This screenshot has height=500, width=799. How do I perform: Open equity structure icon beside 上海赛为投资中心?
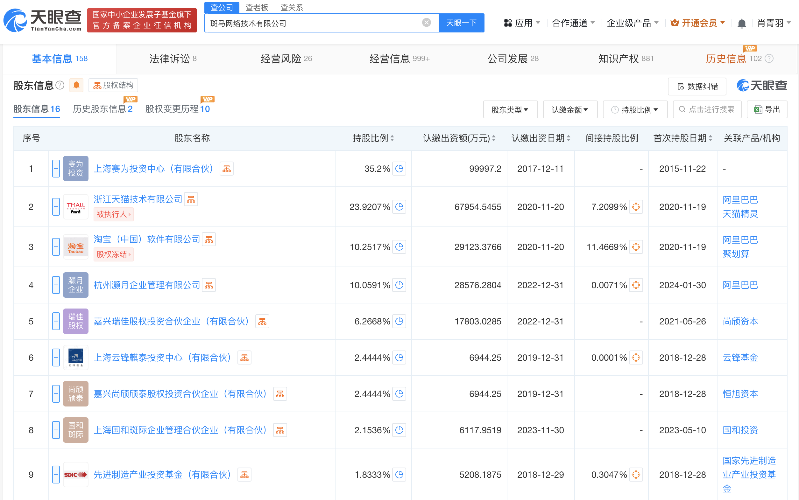coord(227,169)
